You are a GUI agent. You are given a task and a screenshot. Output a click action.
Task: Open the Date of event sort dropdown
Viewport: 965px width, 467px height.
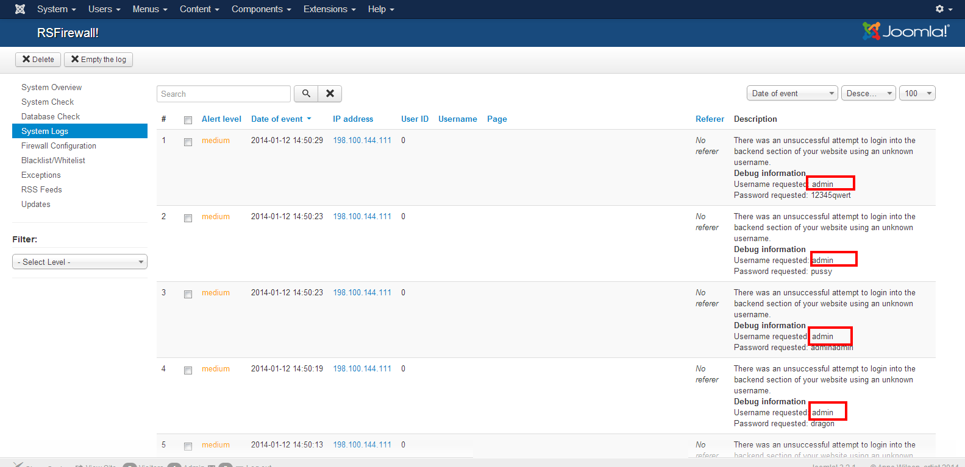[792, 93]
